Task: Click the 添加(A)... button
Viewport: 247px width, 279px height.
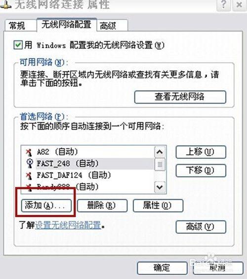Action: [x=46, y=206]
